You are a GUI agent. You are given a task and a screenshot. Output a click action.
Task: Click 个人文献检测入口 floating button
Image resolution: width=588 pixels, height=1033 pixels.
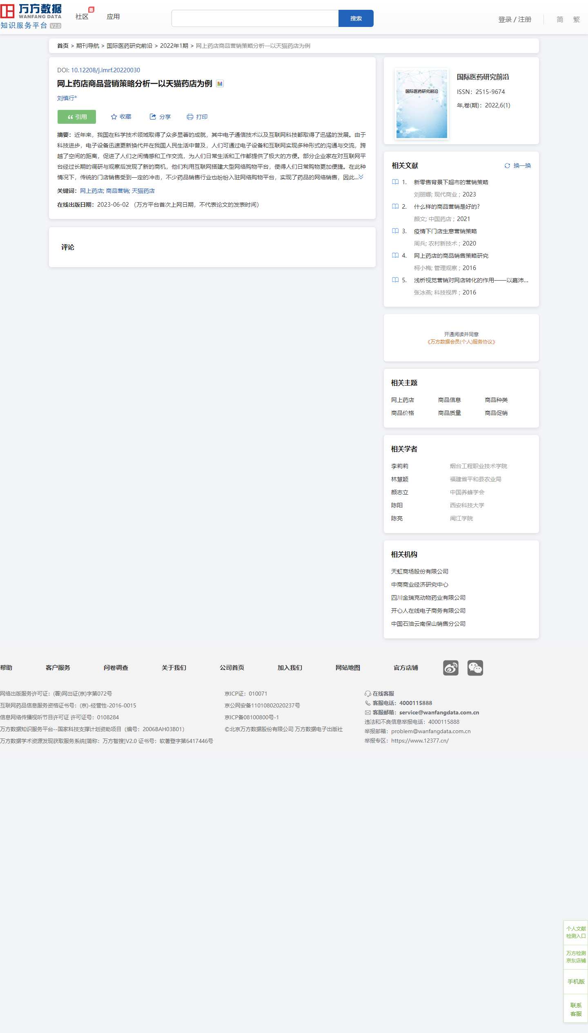pos(576,933)
